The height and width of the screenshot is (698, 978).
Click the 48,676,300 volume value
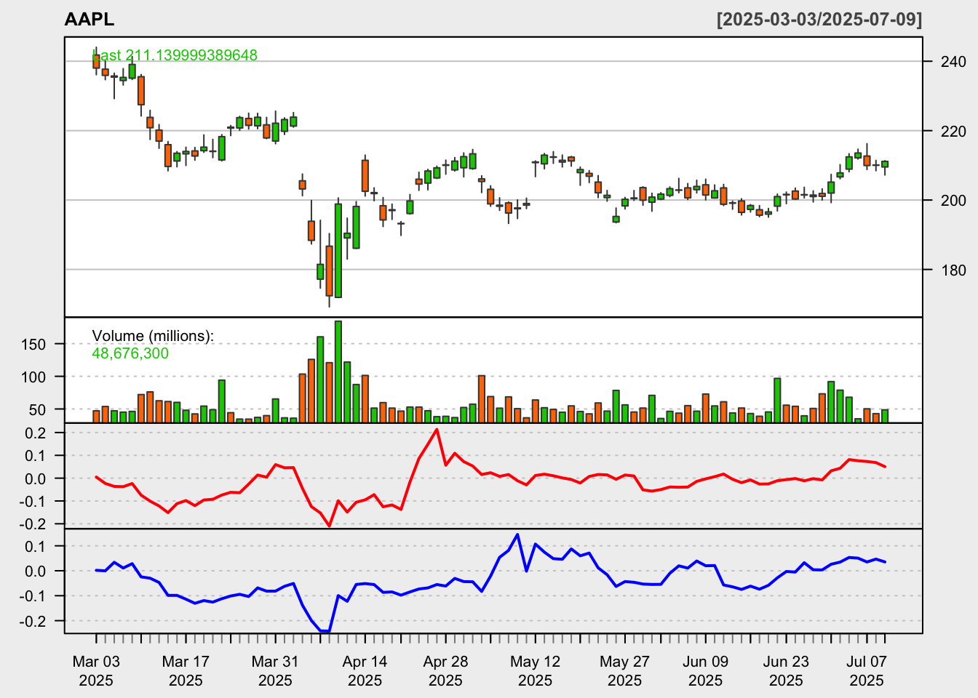pos(130,353)
